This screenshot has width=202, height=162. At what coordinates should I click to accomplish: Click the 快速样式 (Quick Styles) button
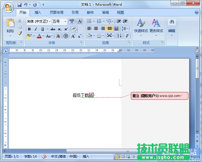click(x=141, y=27)
